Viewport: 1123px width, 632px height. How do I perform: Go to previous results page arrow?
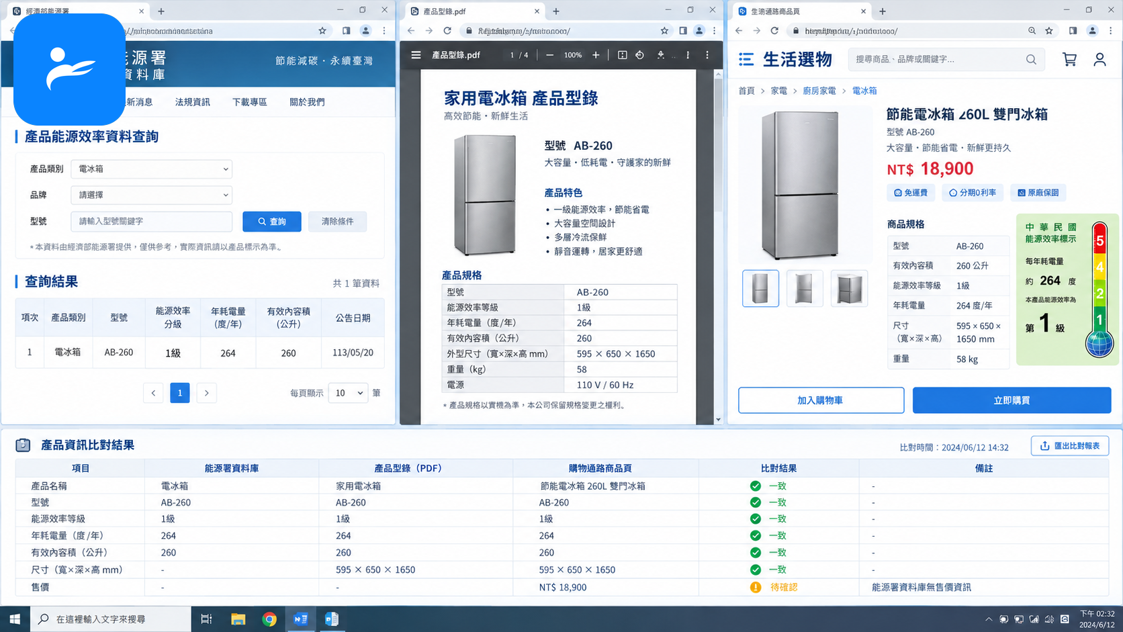[x=153, y=393]
